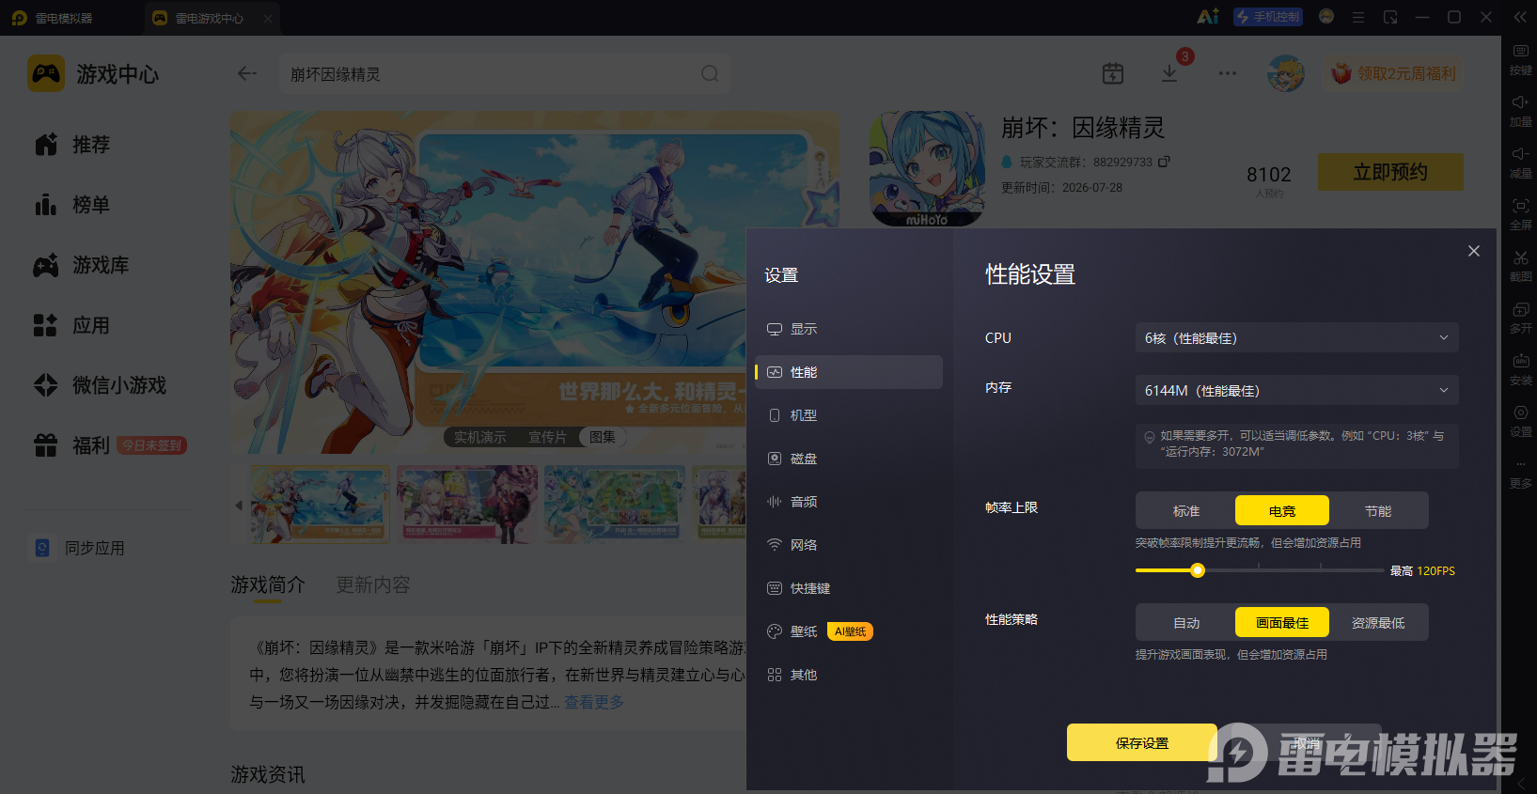Select 电竞 frame rate limit option
Image resolution: width=1537 pixels, height=794 pixels.
[1282, 511]
